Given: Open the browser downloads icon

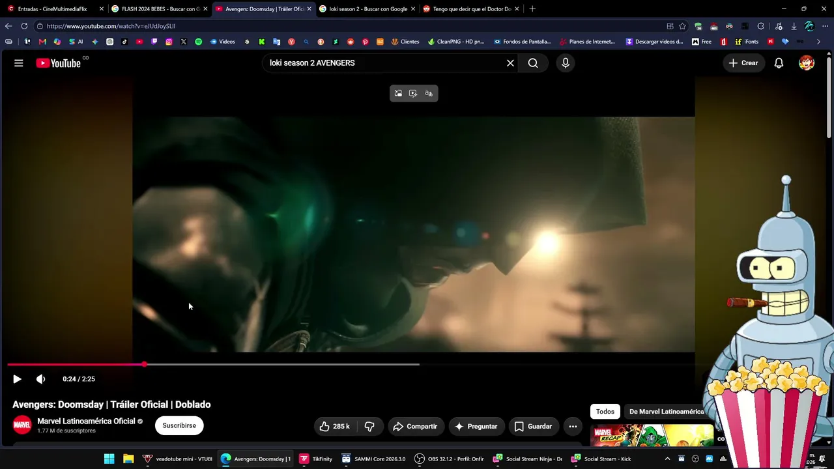Looking at the screenshot, I should (794, 26).
